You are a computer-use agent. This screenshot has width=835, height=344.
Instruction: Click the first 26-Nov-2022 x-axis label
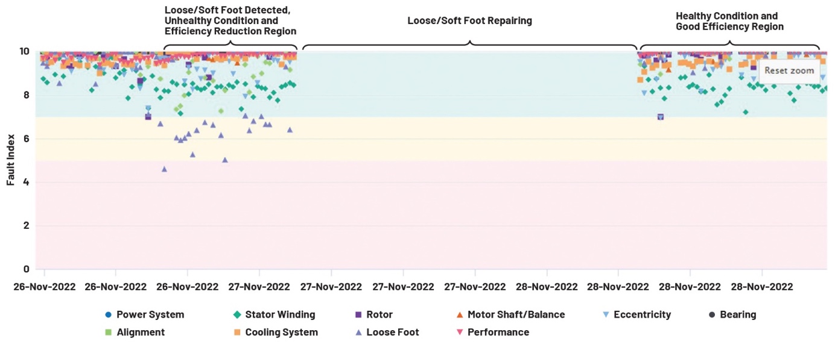coord(45,286)
